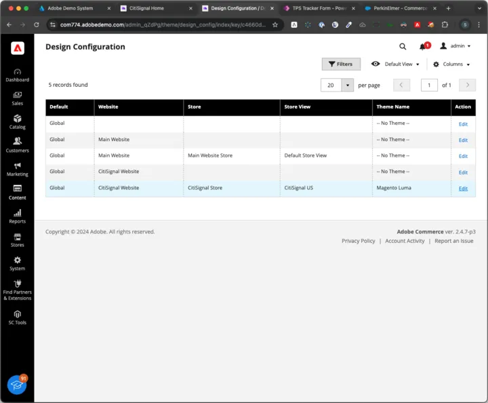Image resolution: width=488 pixels, height=403 pixels.
Task: Open the Sales menu in sidebar
Action: click(18, 99)
